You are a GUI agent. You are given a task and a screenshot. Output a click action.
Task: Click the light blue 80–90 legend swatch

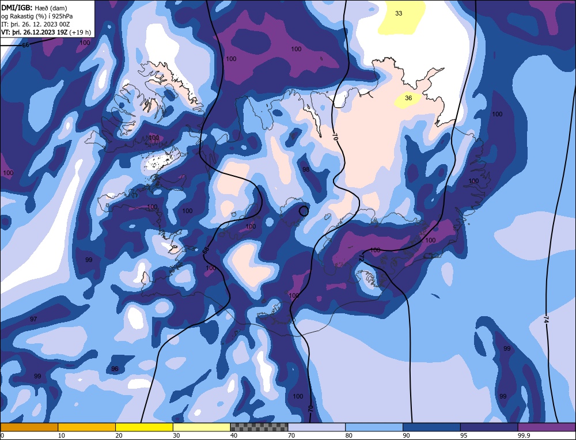click(x=374, y=427)
